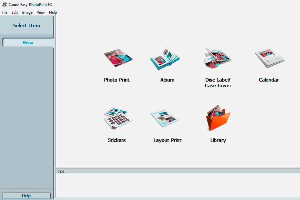Open the Calendar maker

pos(269,58)
